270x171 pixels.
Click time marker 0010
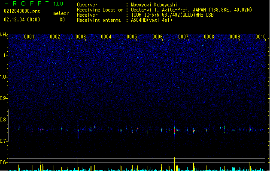(261, 37)
